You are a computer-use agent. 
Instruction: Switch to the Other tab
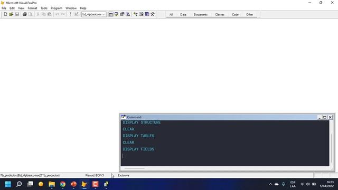pyautogui.click(x=249, y=15)
